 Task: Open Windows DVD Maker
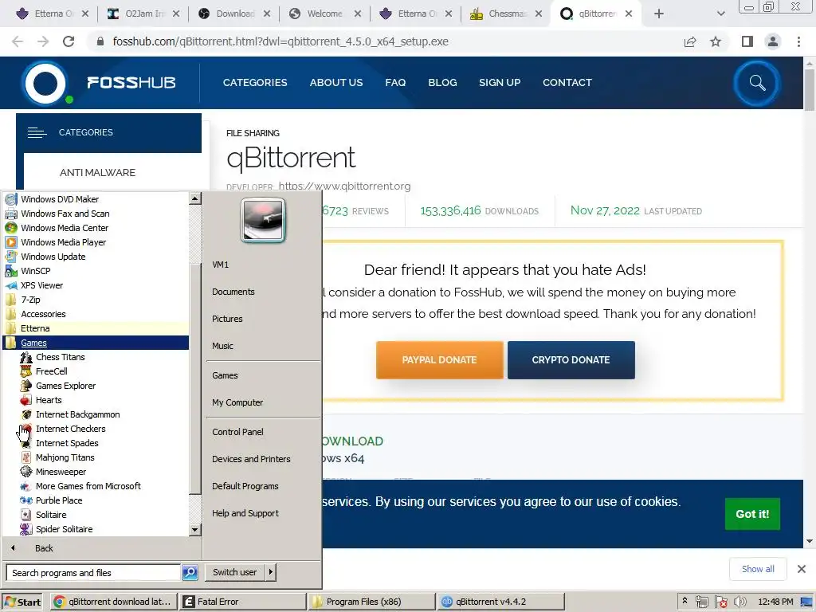coord(59,198)
